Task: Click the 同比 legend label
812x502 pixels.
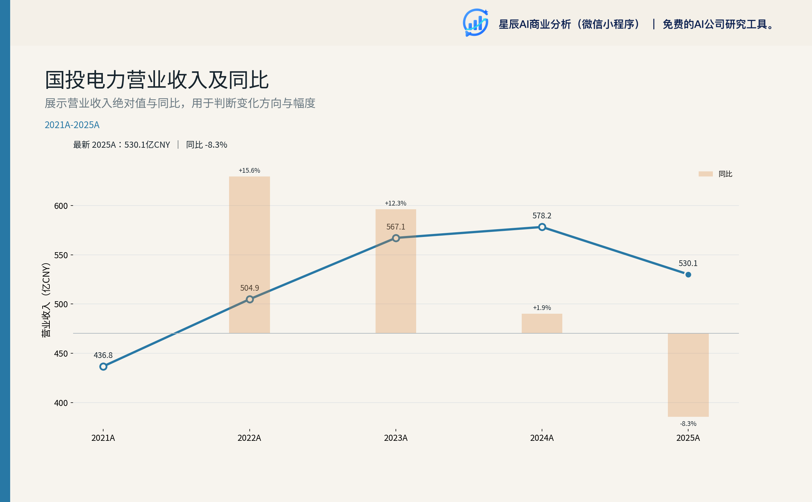Action: [x=725, y=174]
